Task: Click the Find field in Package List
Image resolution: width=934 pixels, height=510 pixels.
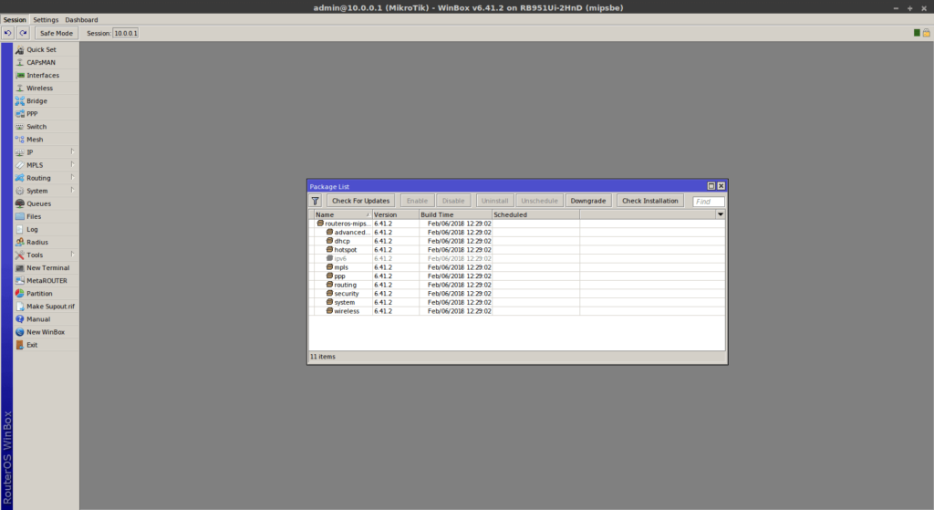Action: 709,202
